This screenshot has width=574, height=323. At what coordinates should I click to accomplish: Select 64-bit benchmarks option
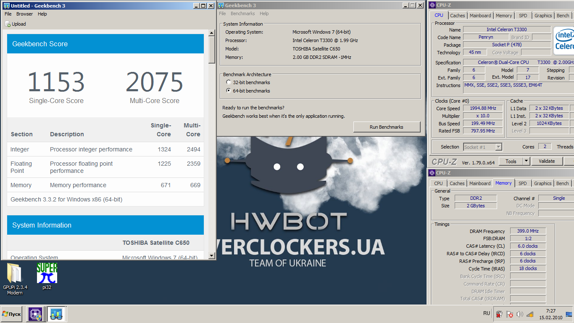pos(248,91)
